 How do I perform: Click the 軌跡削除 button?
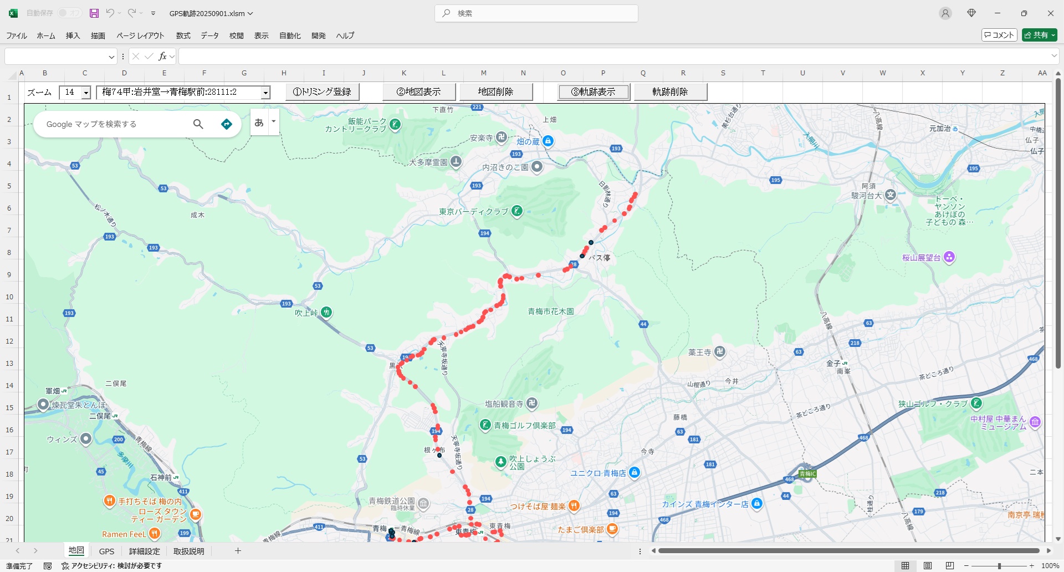pos(671,92)
